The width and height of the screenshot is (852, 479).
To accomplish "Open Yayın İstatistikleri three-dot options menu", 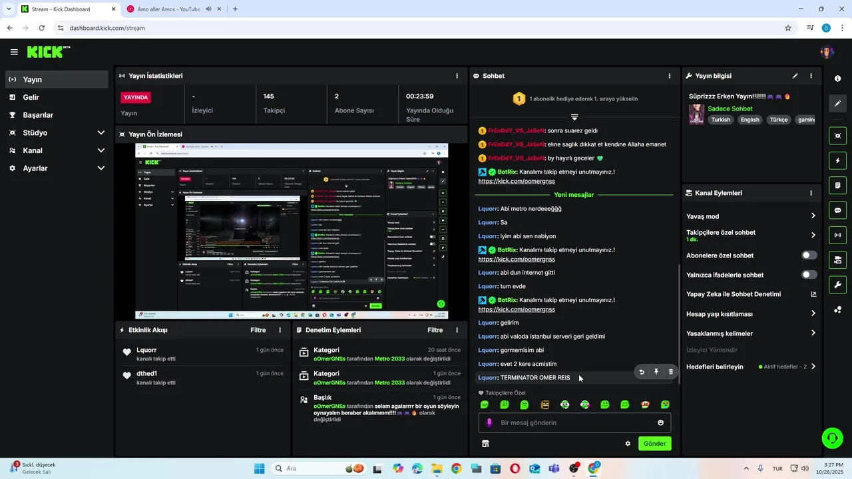I will coord(457,76).
